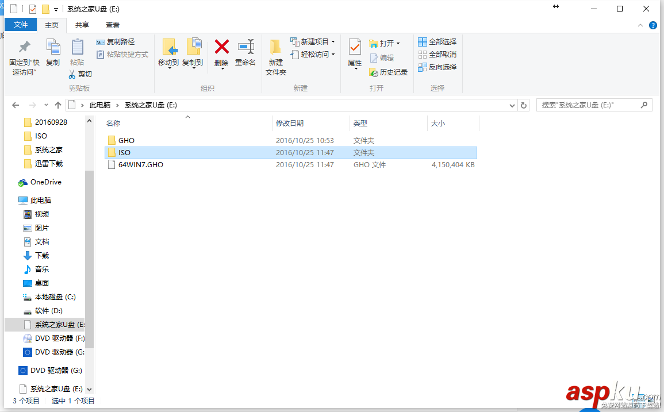The height and width of the screenshot is (412, 664).
Task: Click the Rename icon
Action: (x=245, y=47)
